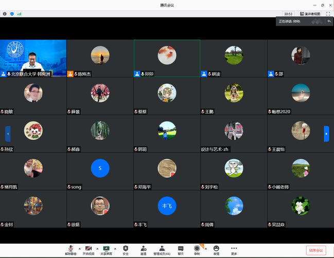Click the meeting info icon at top left
334x258 pixels.
point(5,14)
